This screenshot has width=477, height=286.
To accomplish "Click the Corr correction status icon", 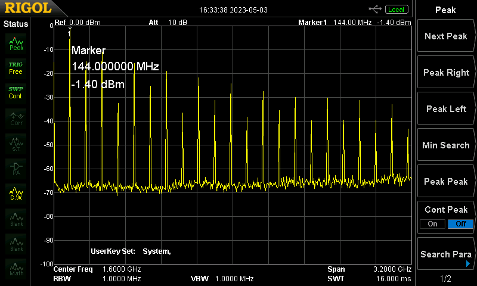I will (16, 118).
